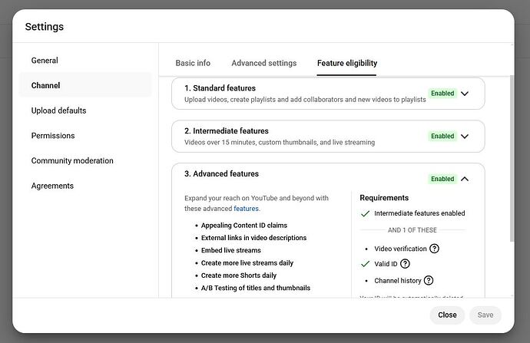Click 'Create more Shorts daily' item

tap(239, 275)
